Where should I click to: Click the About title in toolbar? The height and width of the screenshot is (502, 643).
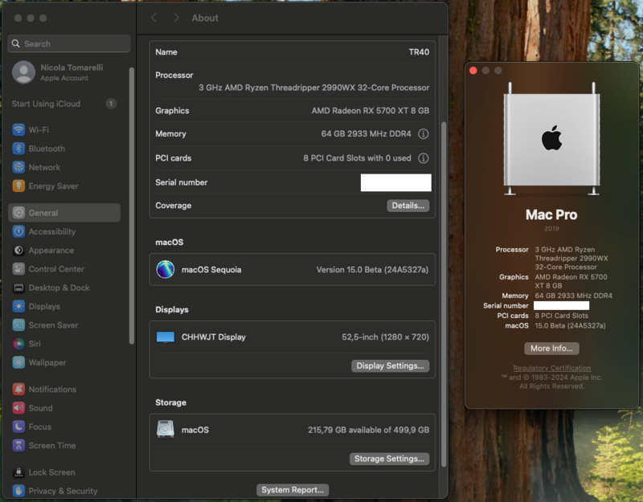(205, 18)
